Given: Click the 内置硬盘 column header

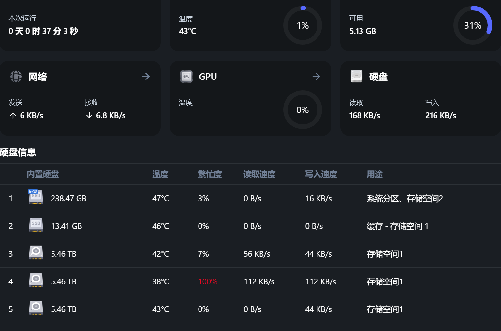Looking at the screenshot, I should pyautogui.click(x=43, y=174).
